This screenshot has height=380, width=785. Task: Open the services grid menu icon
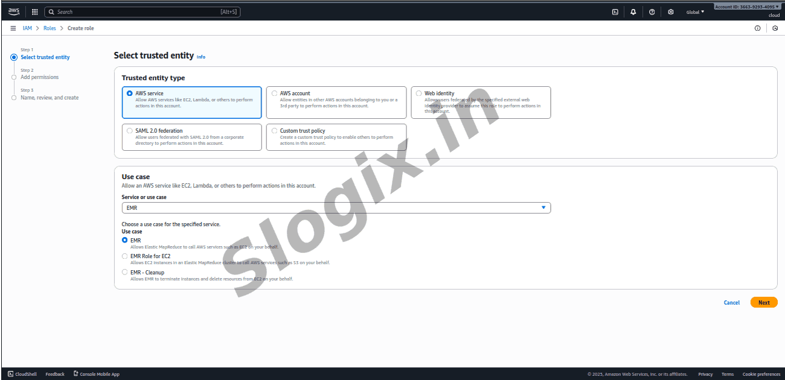[34, 11]
